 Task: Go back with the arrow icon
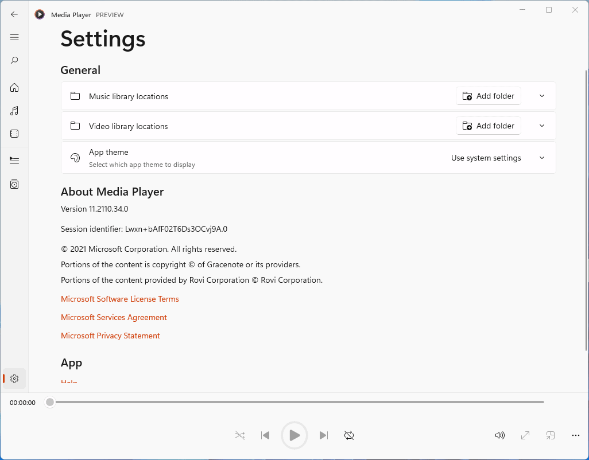14,14
